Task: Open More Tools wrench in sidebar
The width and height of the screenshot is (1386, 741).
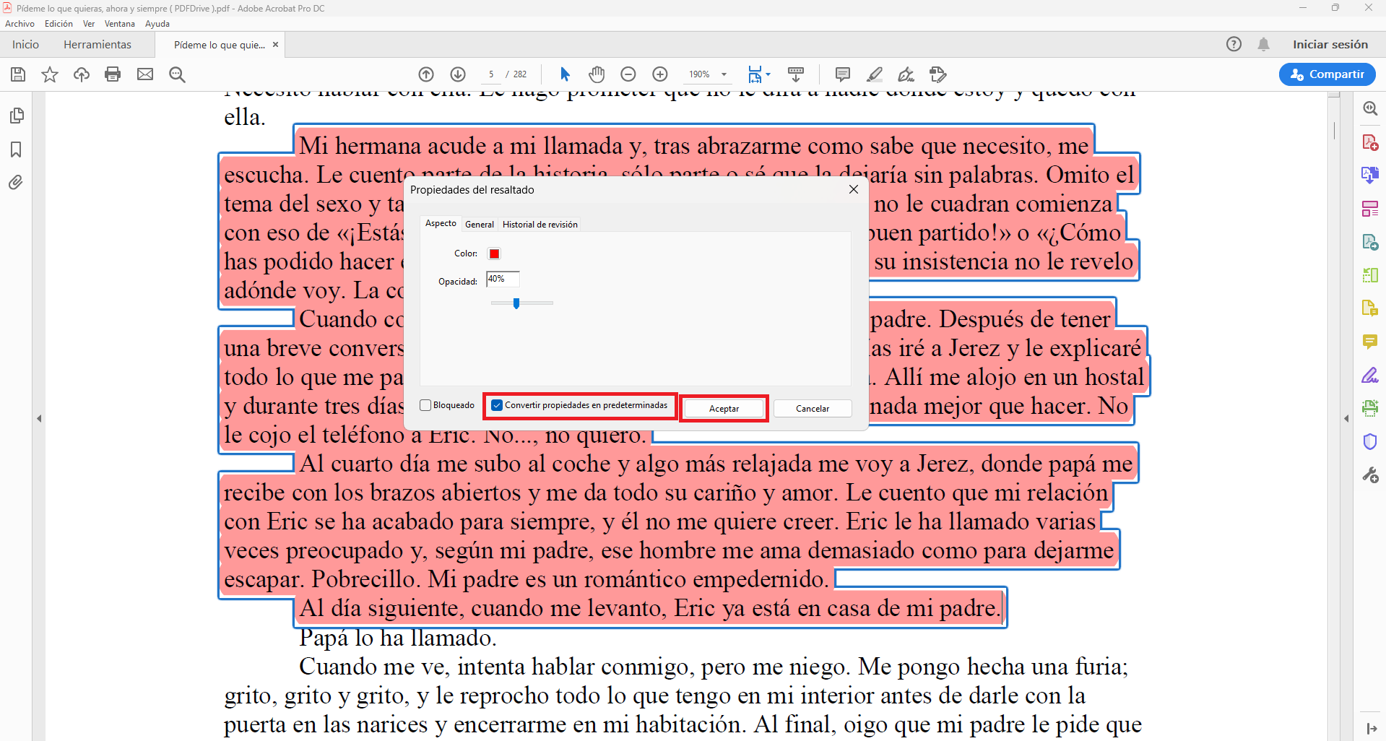Action: tap(1370, 474)
